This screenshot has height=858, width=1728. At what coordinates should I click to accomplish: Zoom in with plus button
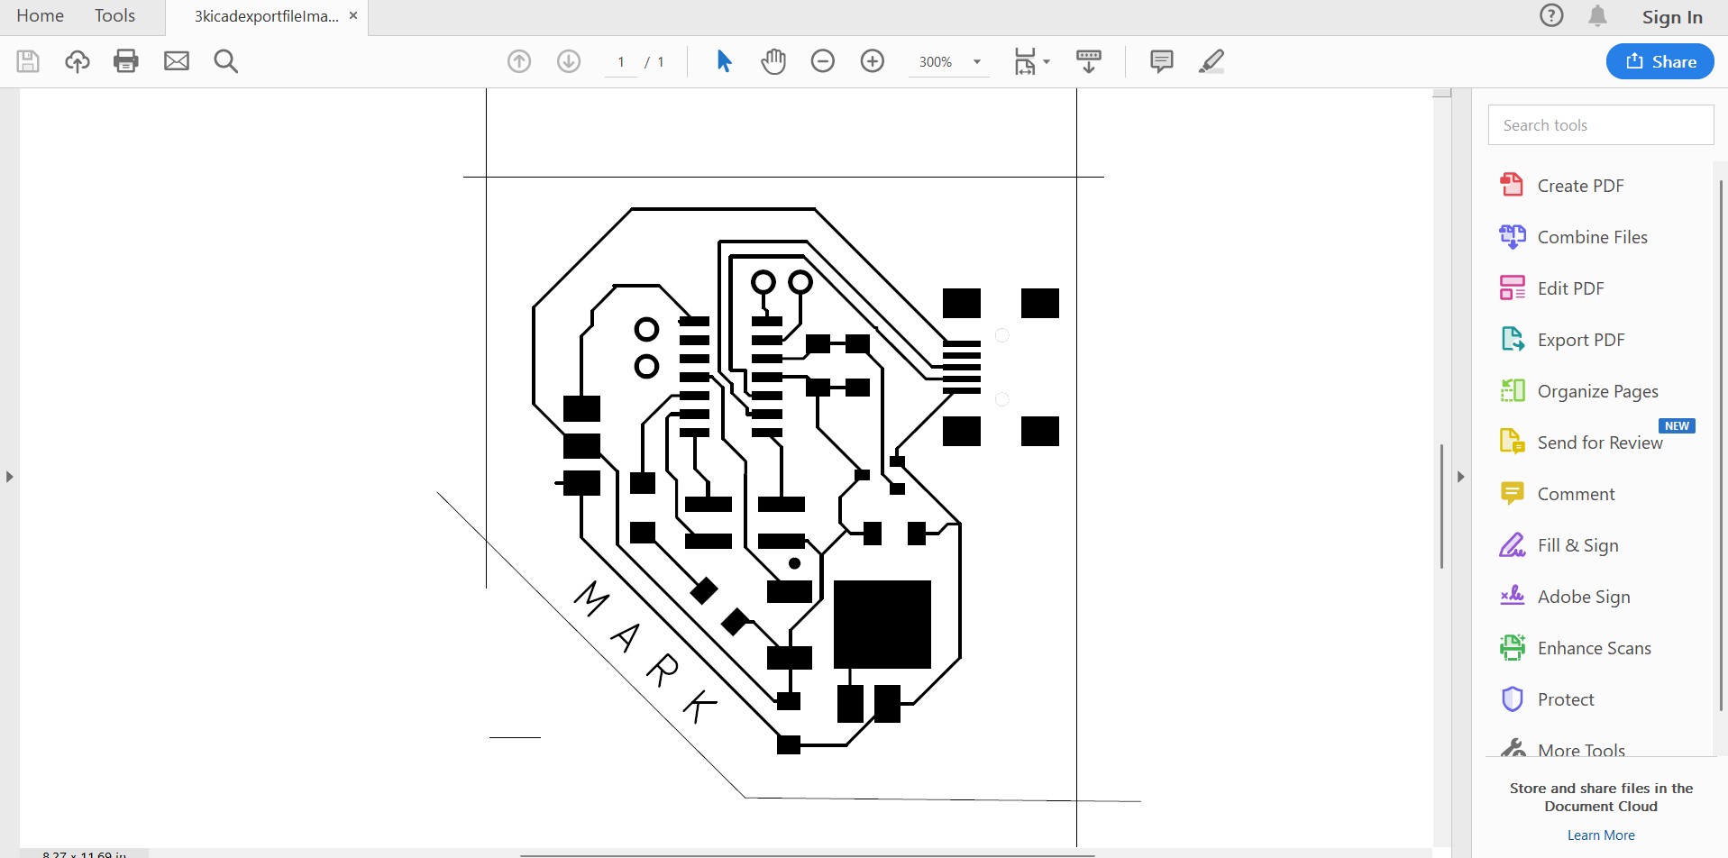[873, 61]
